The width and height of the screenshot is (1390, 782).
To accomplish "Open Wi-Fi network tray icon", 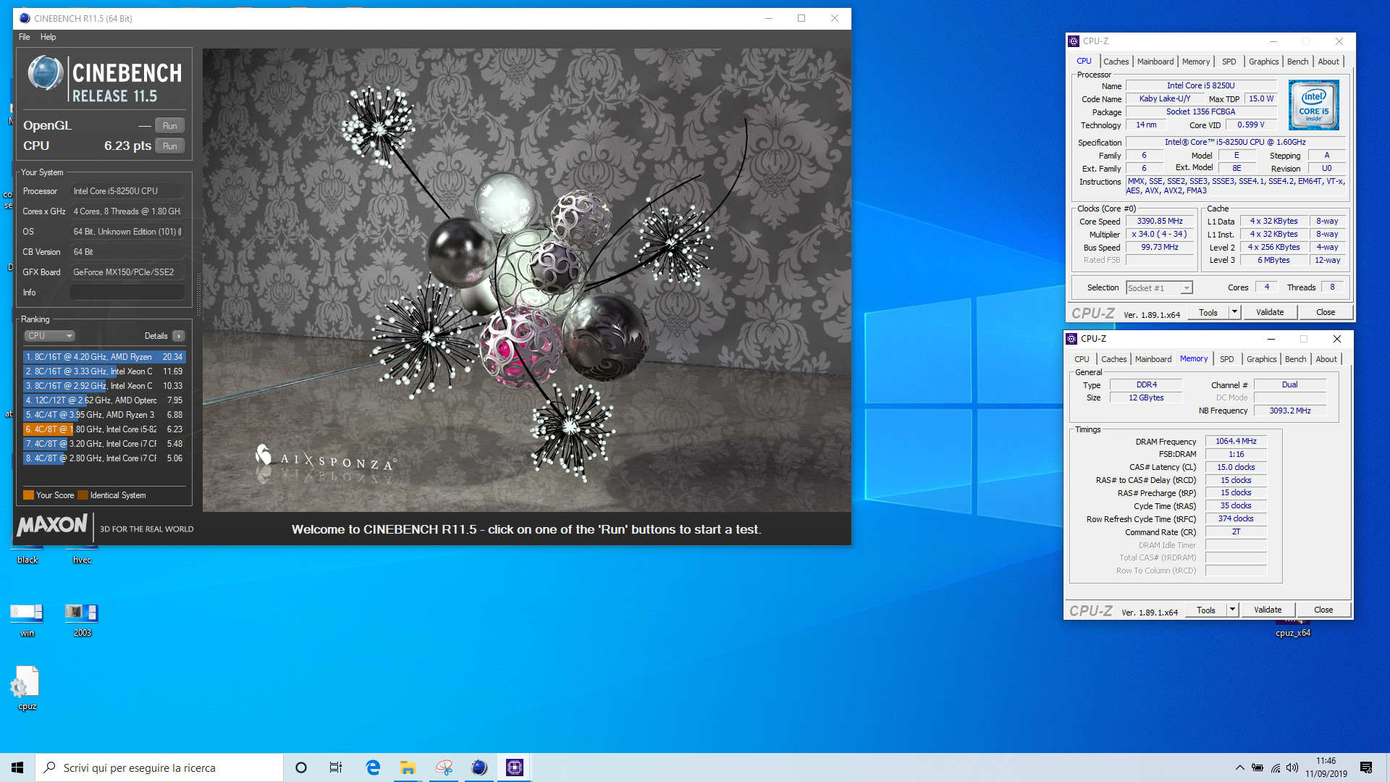I will 1275,768.
